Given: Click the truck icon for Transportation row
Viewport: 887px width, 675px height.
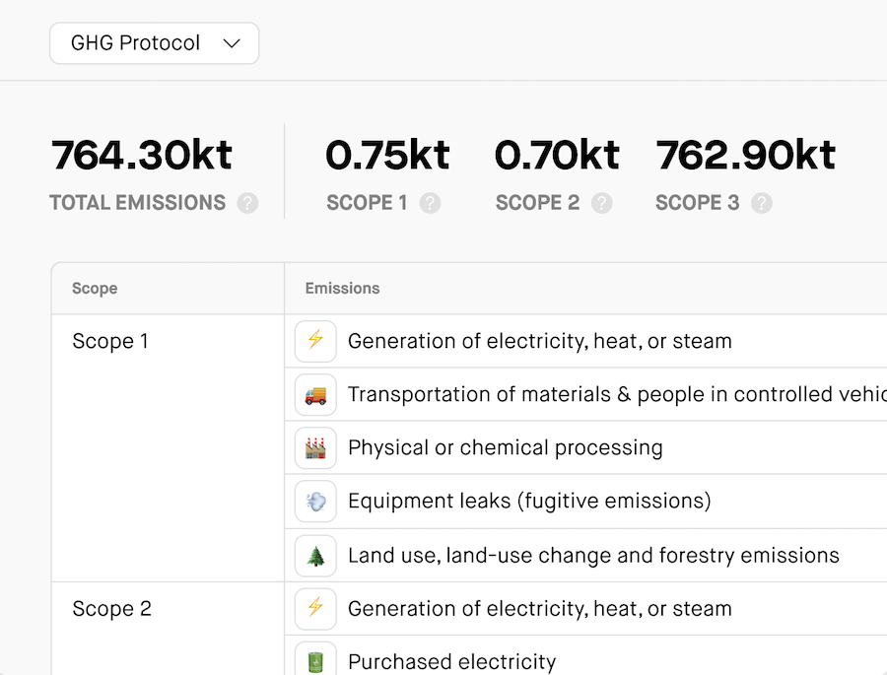Looking at the screenshot, I should (315, 394).
